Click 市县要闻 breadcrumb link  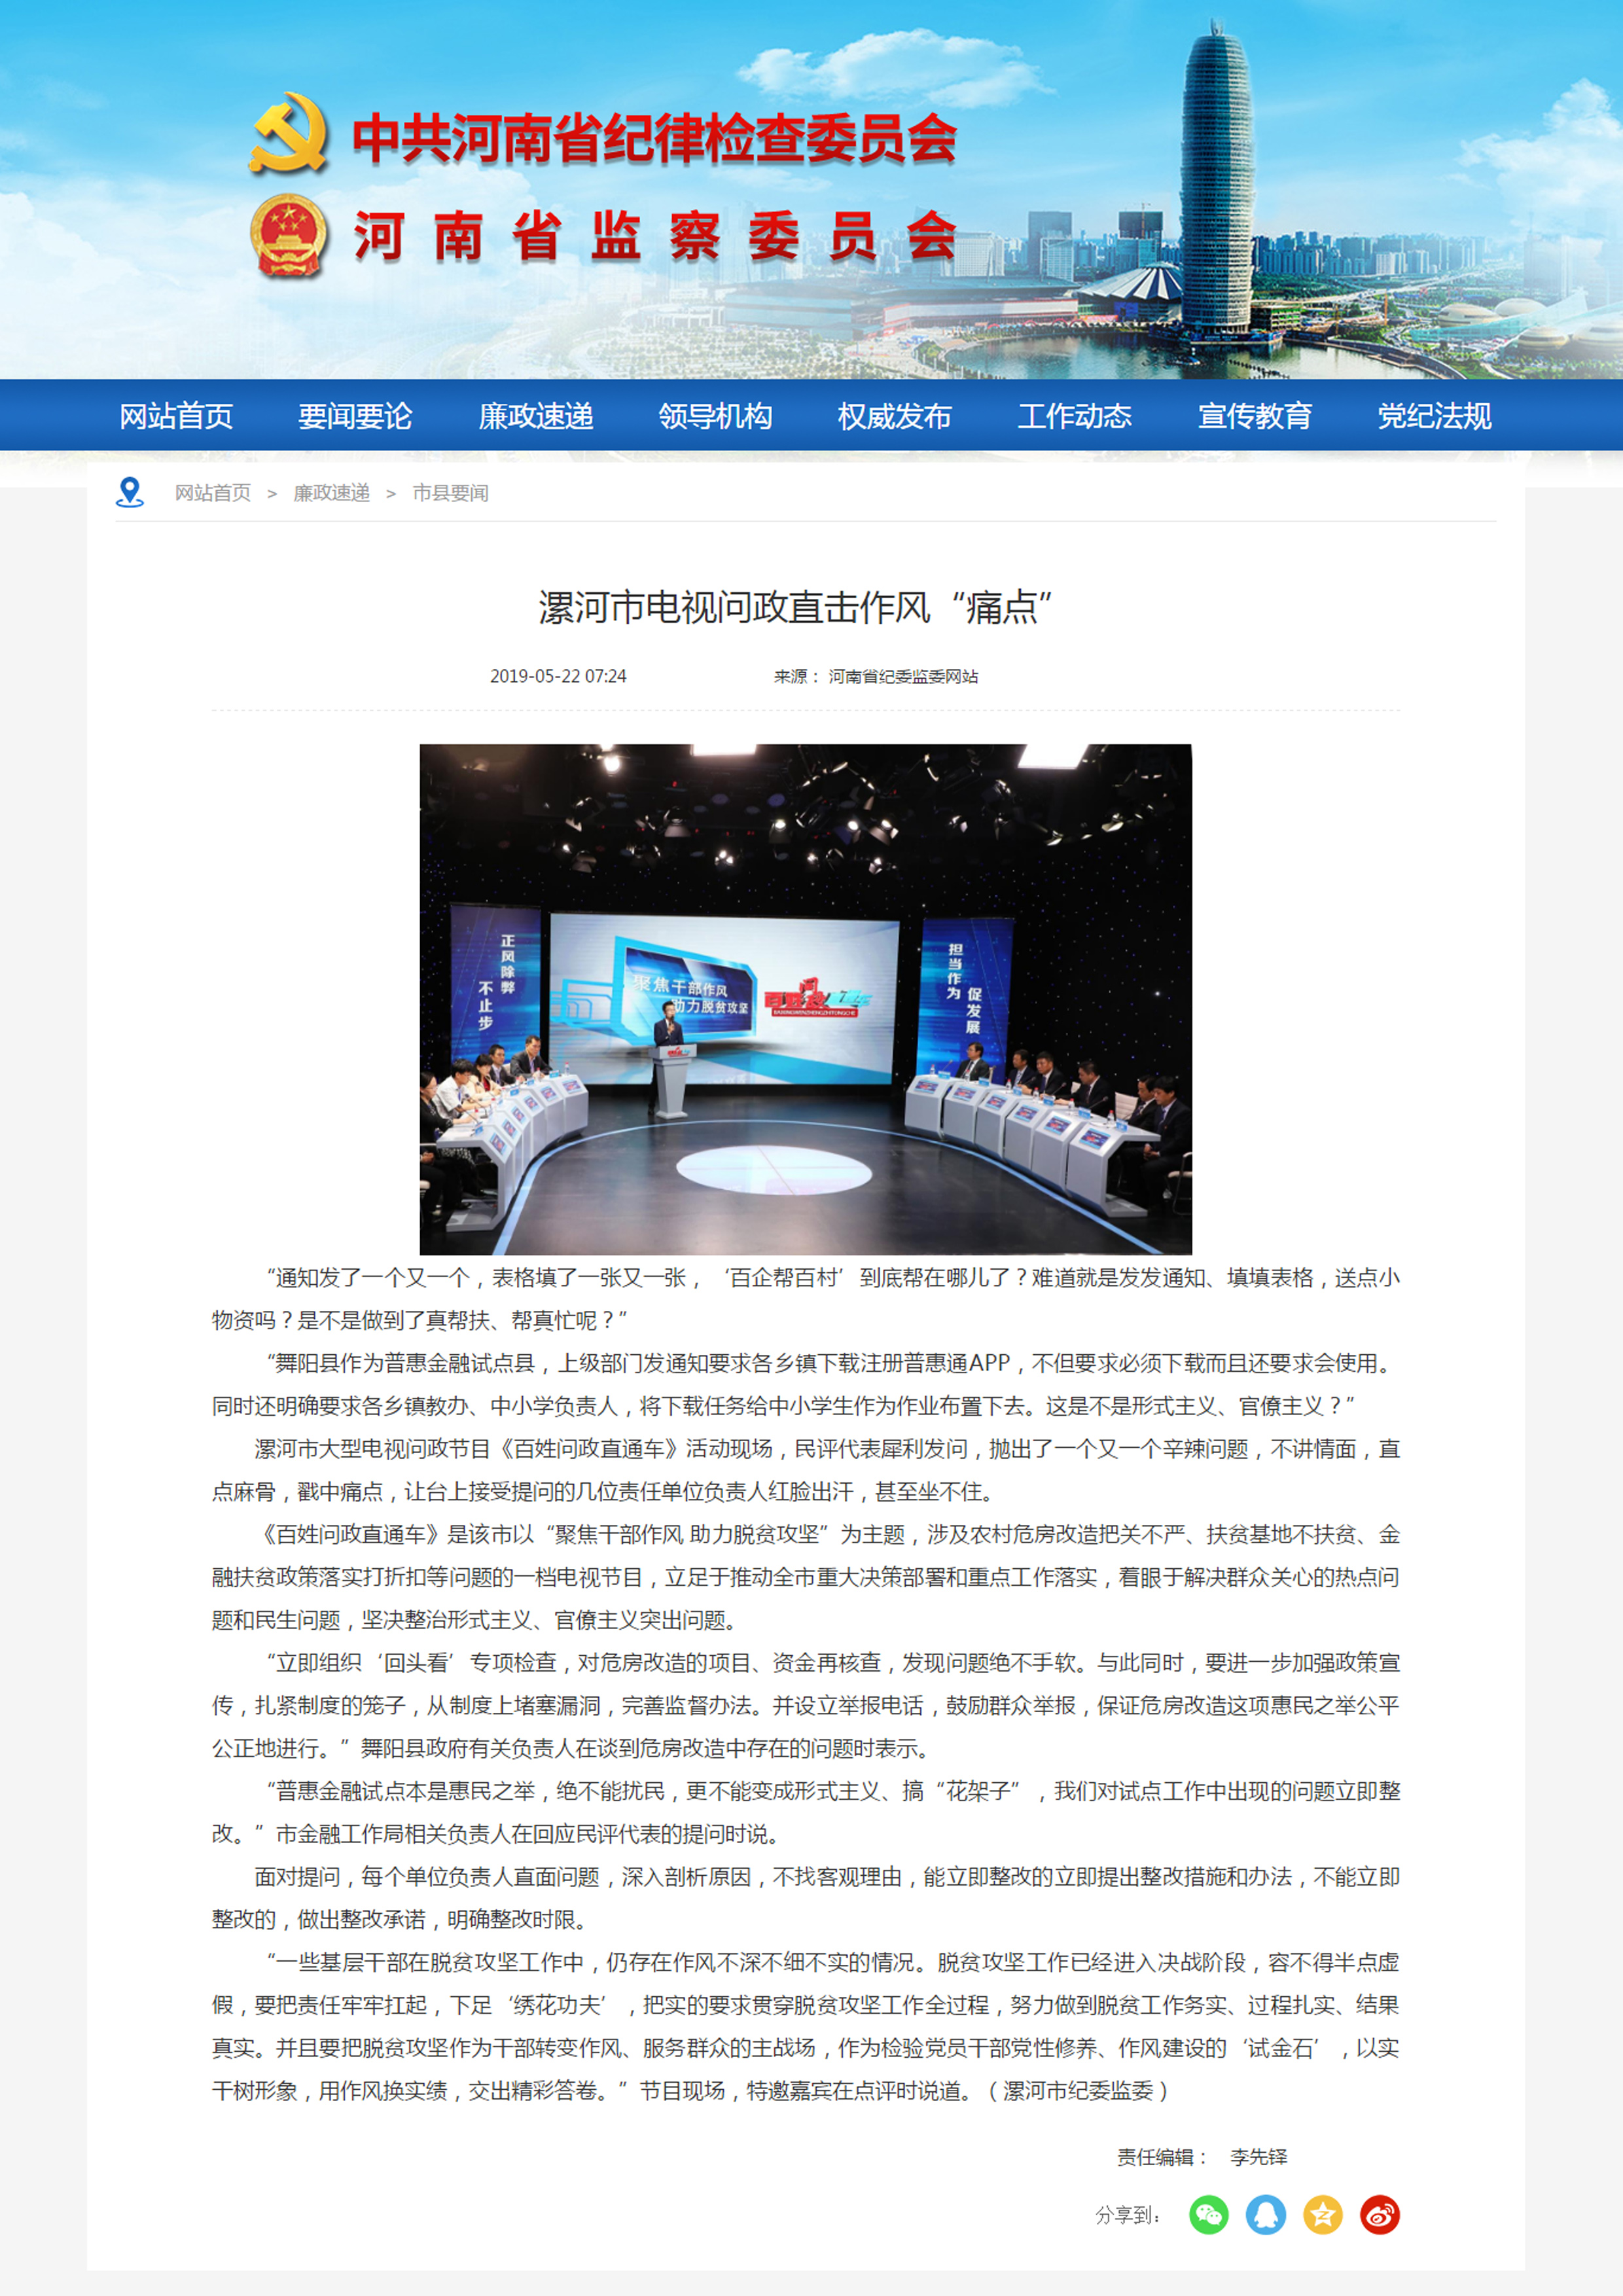click(450, 493)
